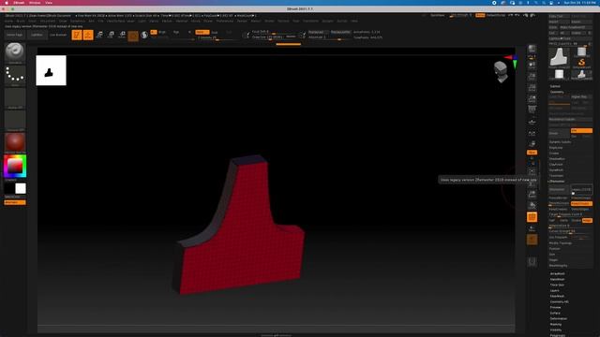Viewport: 600px width, 337px height.
Task: Toggle the Sculptris Pro icon
Action: [144, 36]
